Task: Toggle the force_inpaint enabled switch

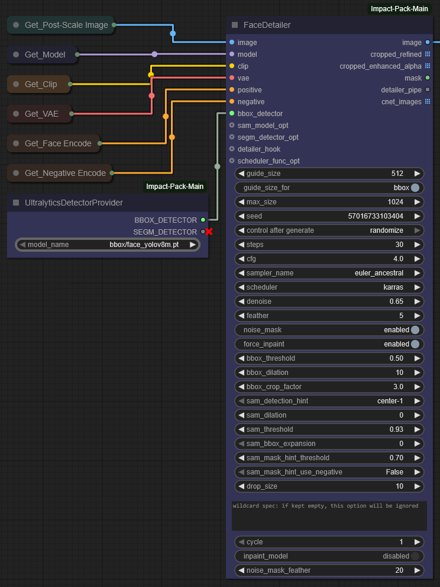Action: pos(415,344)
